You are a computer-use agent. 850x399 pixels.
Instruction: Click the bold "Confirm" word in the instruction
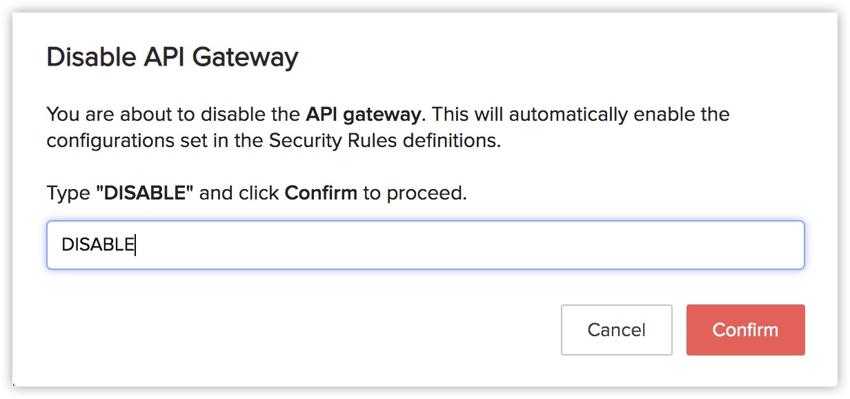click(x=321, y=193)
